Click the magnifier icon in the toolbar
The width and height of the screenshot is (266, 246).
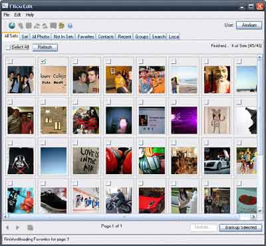[x=21, y=26]
